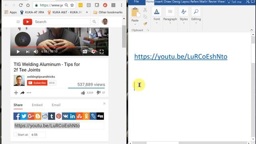The width and height of the screenshot is (256, 144).
Task: Open the KUKA-AT JIRA bookmark
Action: (x=32, y=12)
